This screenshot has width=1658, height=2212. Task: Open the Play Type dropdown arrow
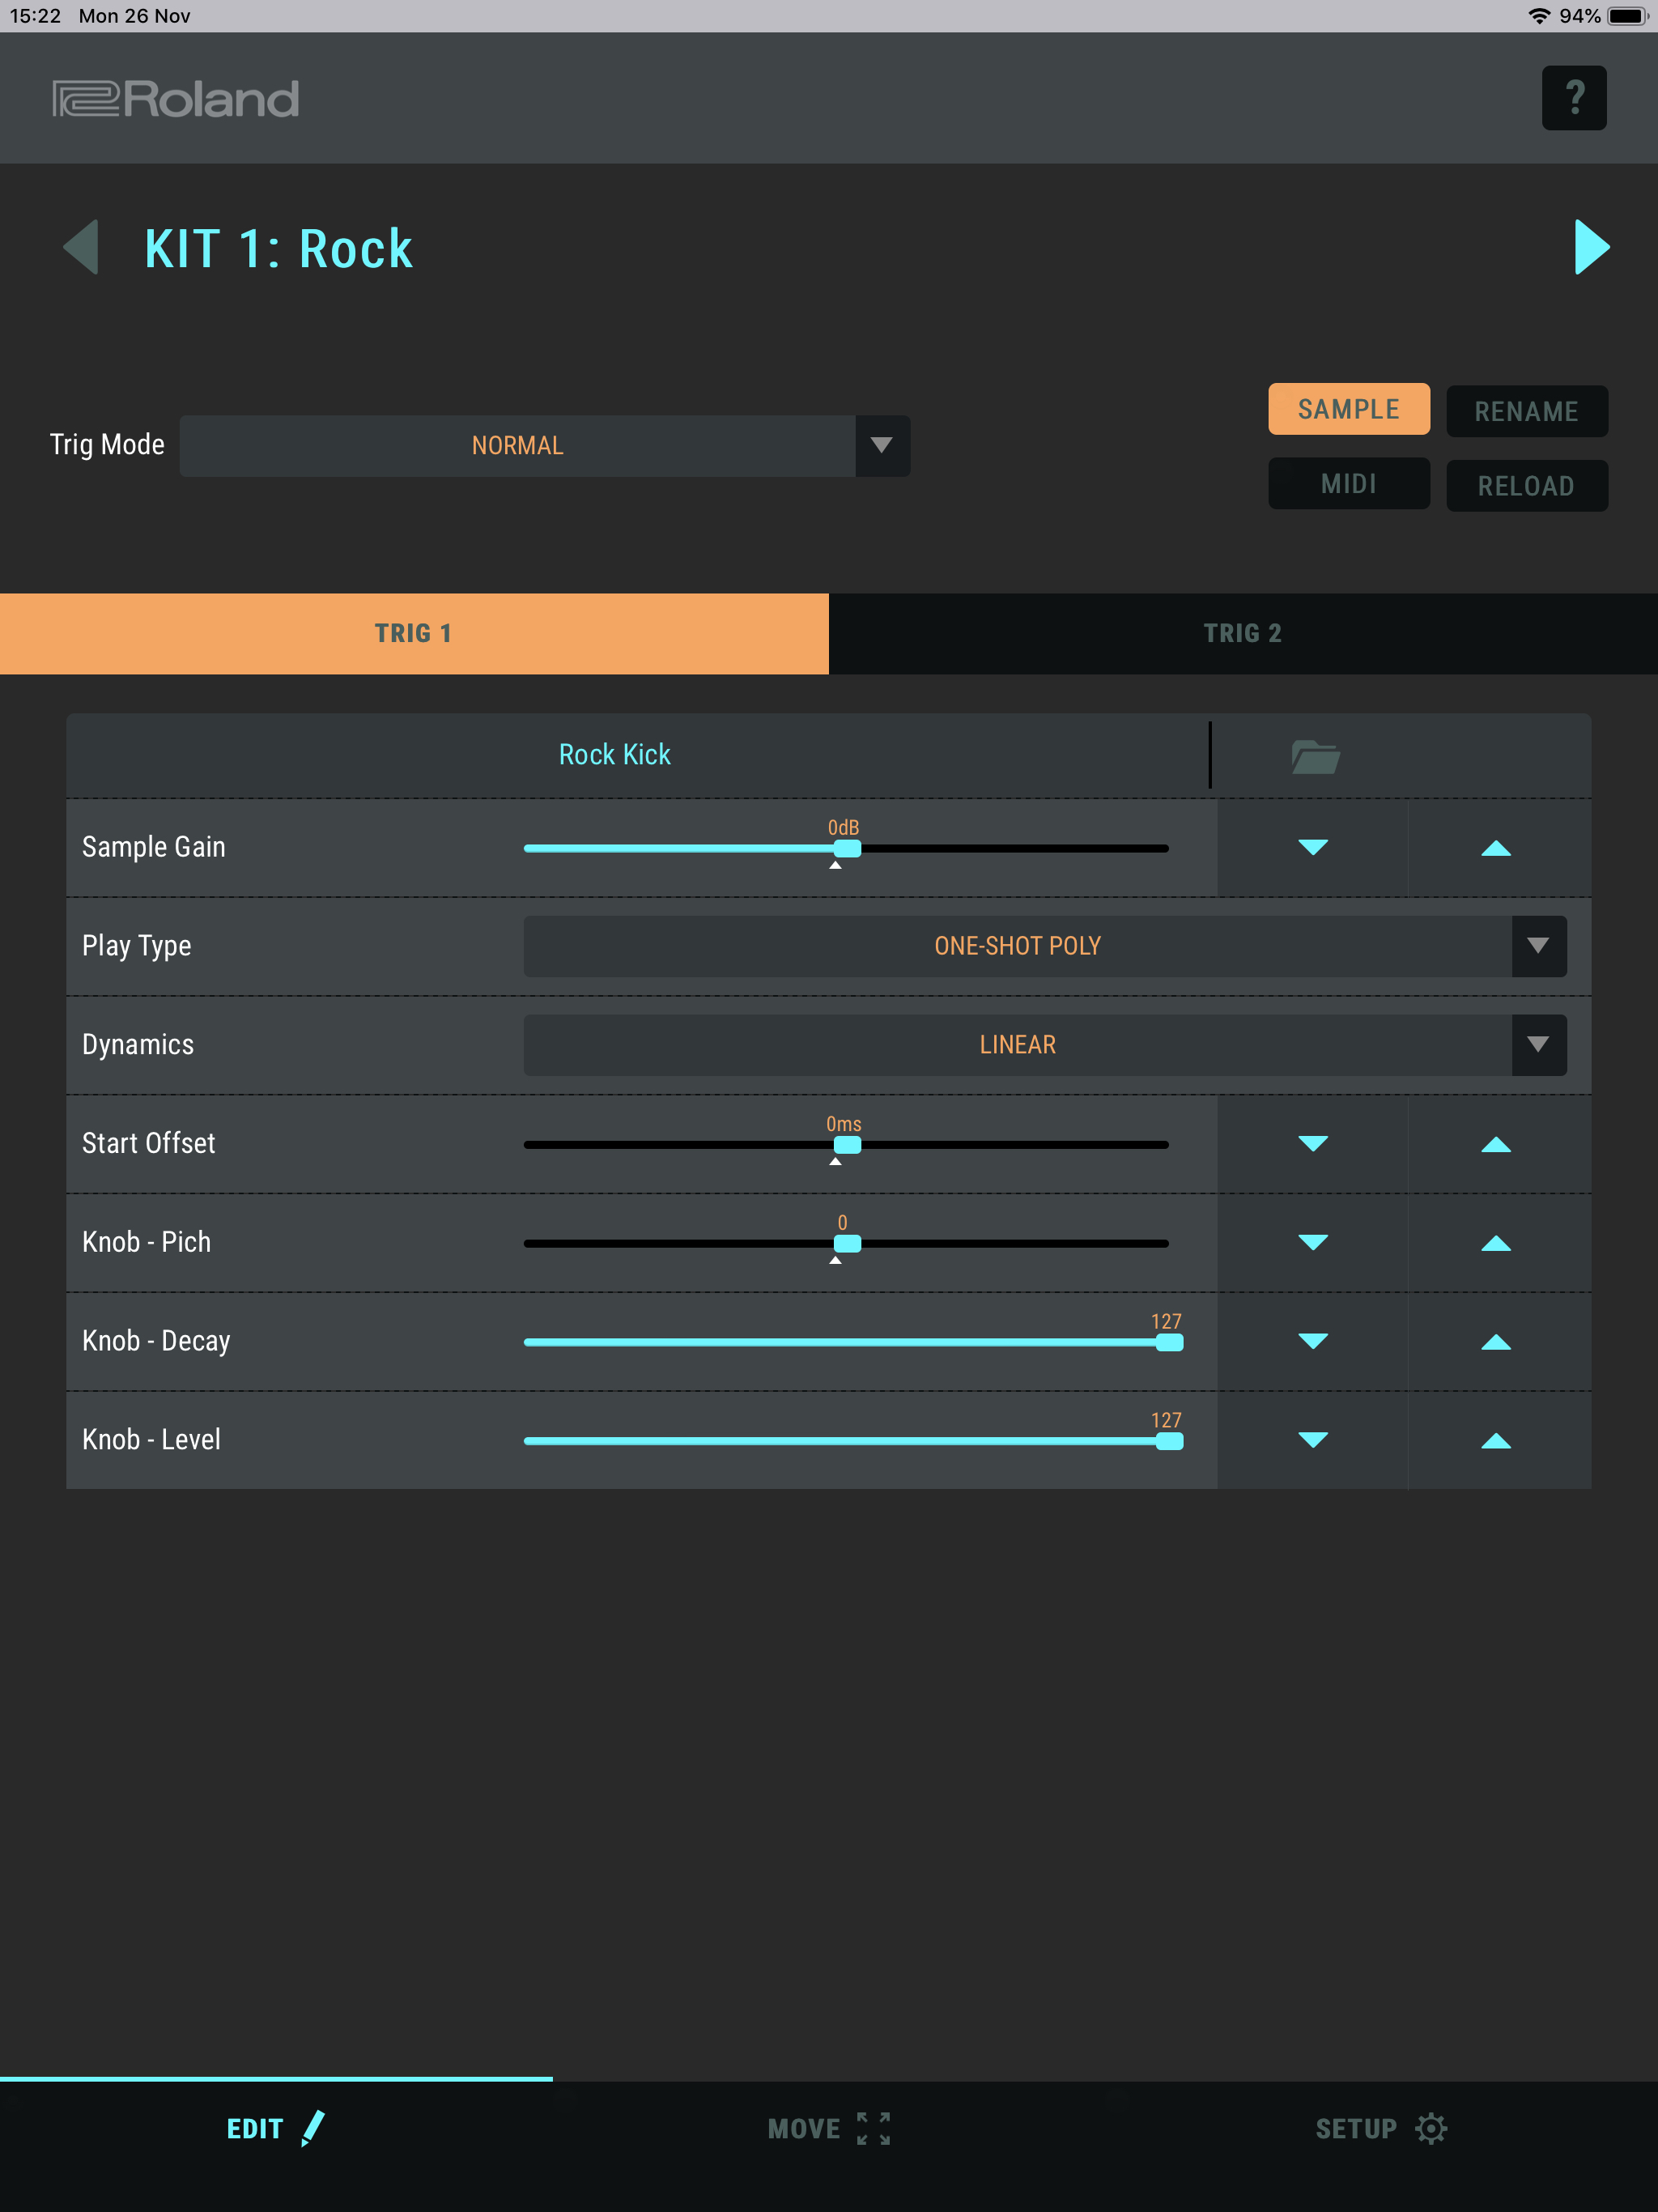click(x=1537, y=946)
